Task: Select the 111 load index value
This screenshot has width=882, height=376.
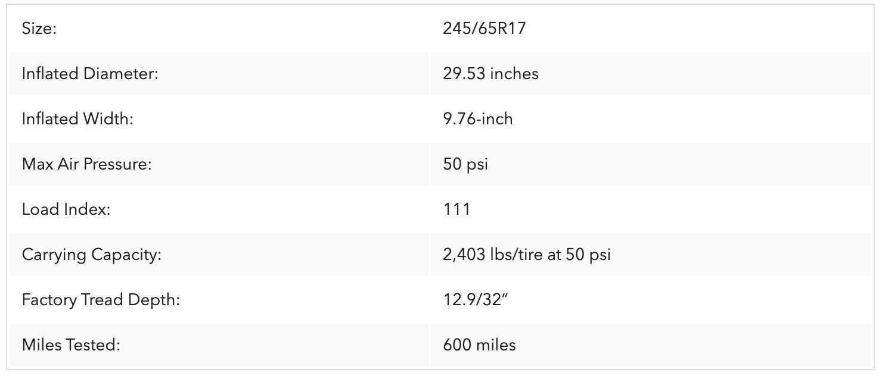Action: tap(456, 209)
